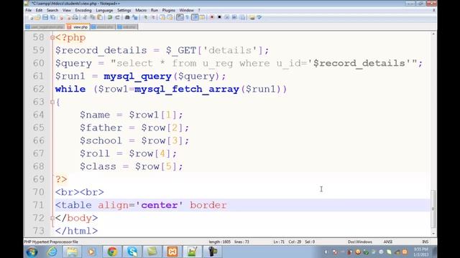Close all files via toolbar Close All icon
This screenshot has width=460, height=258.
pos(69,17)
